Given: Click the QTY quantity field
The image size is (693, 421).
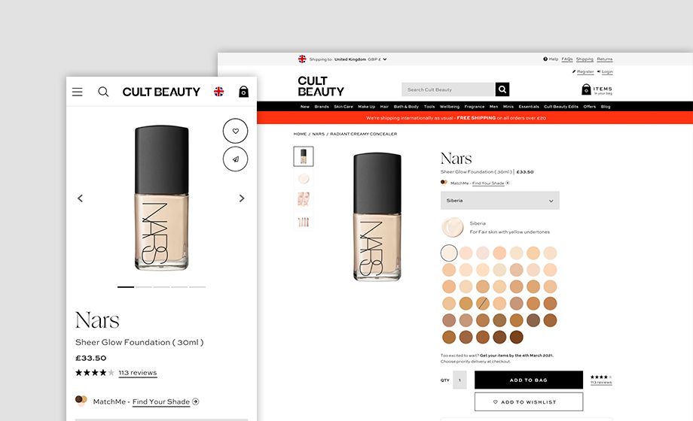Looking at the screenshot, I should click(x=459, y=380).
